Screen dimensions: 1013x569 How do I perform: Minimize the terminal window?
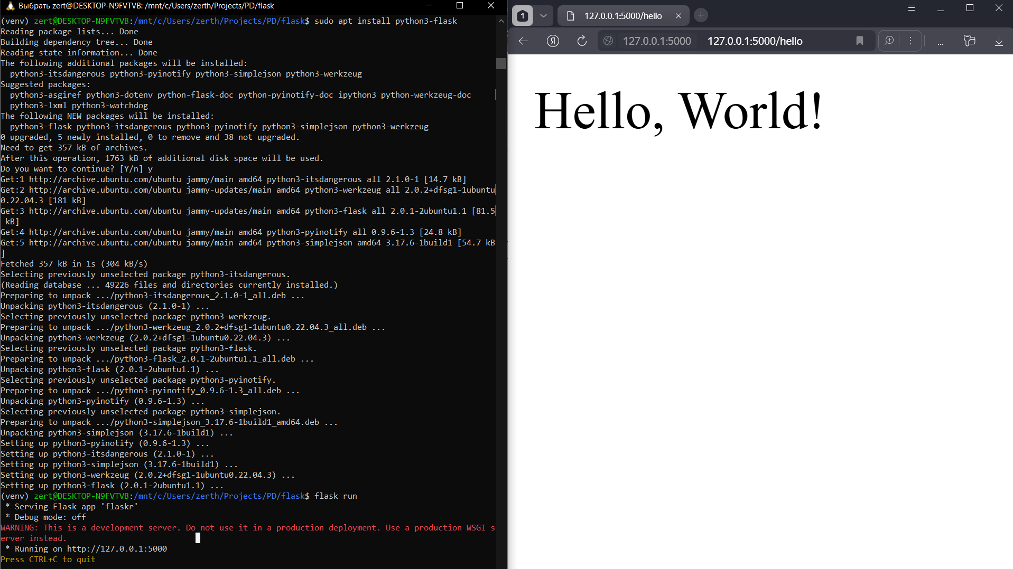point(429,6)
